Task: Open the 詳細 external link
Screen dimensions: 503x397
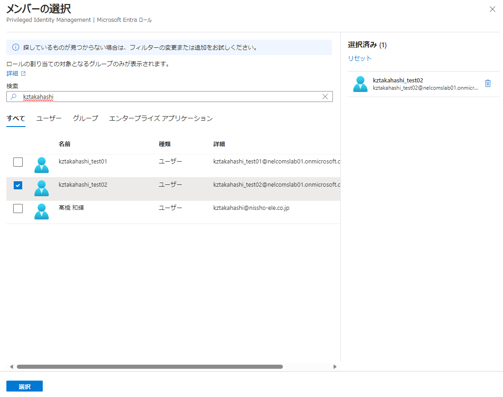Action: pos(16,73)
